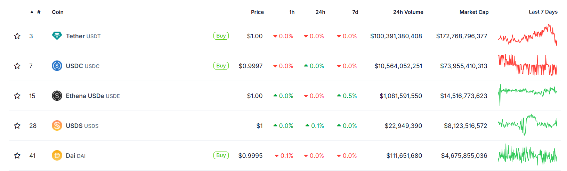Click the USDS orange coin logo
The image size is (567, 171).
click(57, 125)
